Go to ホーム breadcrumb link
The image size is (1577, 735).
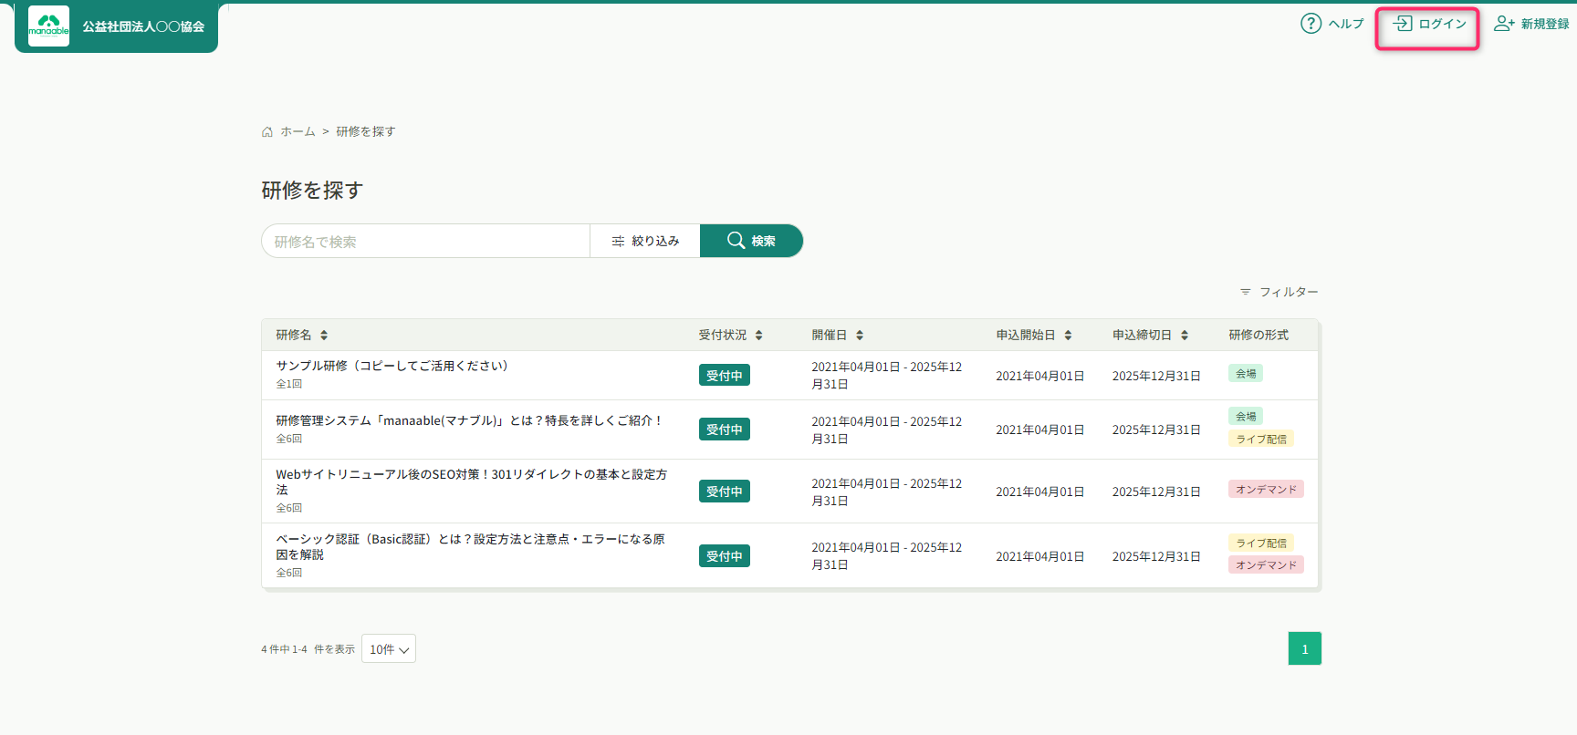tap(298, 132)
